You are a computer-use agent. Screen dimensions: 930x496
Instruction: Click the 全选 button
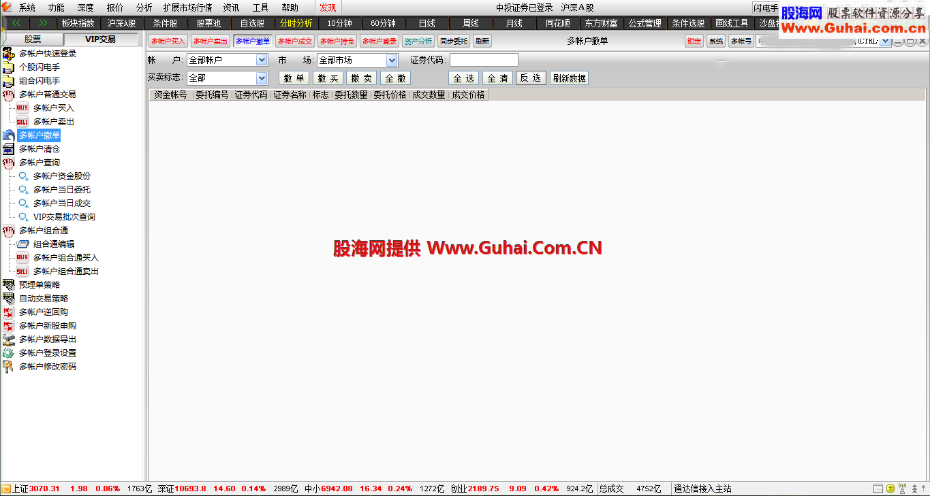coord(464,78)
